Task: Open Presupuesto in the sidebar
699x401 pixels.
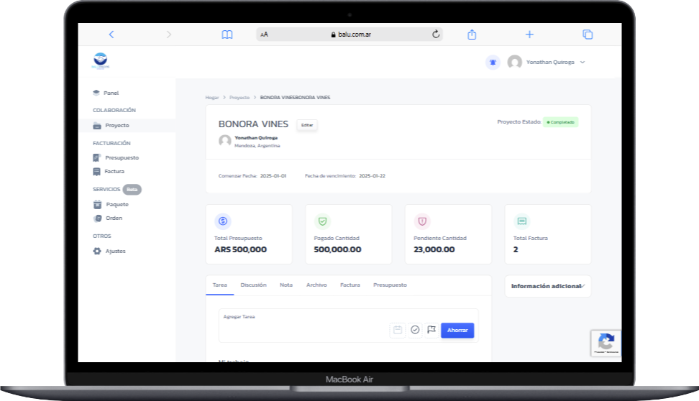Action: click(122, 157)
